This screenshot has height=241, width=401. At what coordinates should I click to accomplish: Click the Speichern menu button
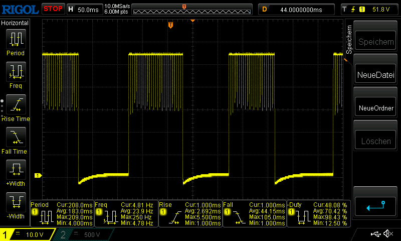(x=376, y=42)
